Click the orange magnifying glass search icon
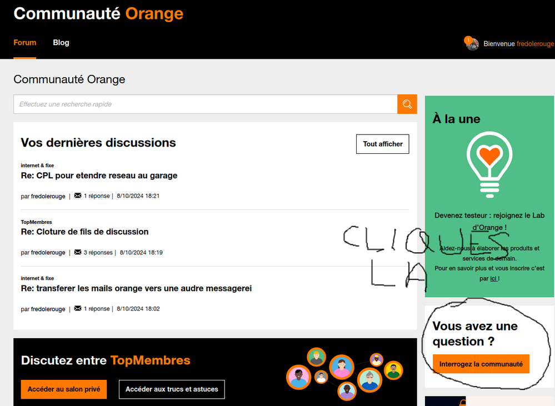The width and height of the screenshot is (555, 406). click(x=407, y=104)
